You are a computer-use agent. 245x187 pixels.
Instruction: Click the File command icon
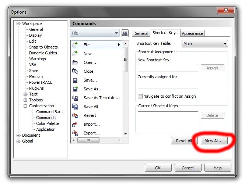(75, 45)
